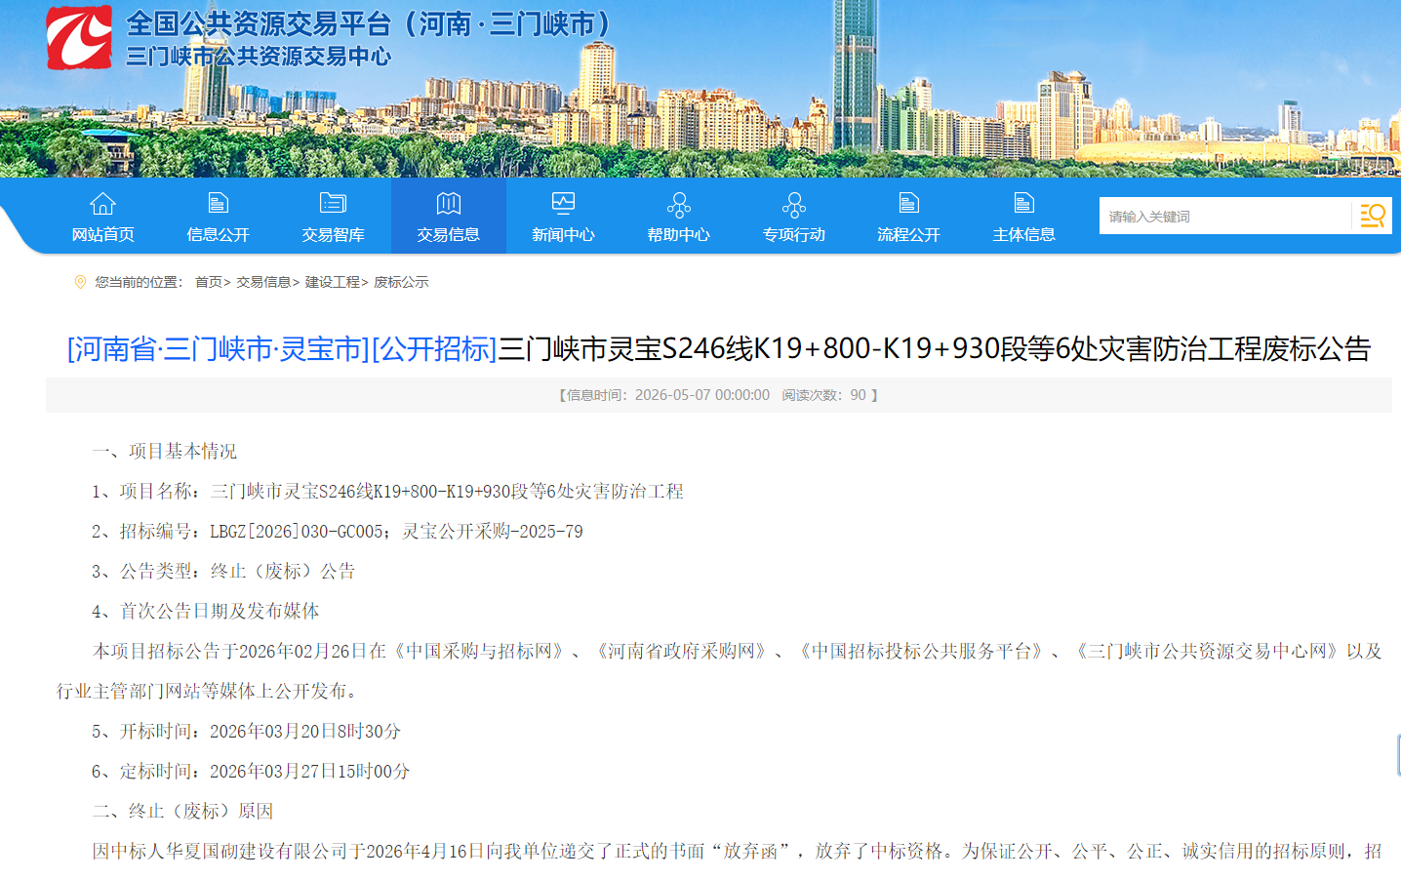Image resolution: width=1401 pixels, height=879 pixels.
Task: Focus the 请输入关键词 search field
Action: point(1225,216)
